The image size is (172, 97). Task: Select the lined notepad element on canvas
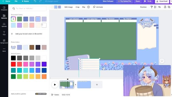[89, 64]
